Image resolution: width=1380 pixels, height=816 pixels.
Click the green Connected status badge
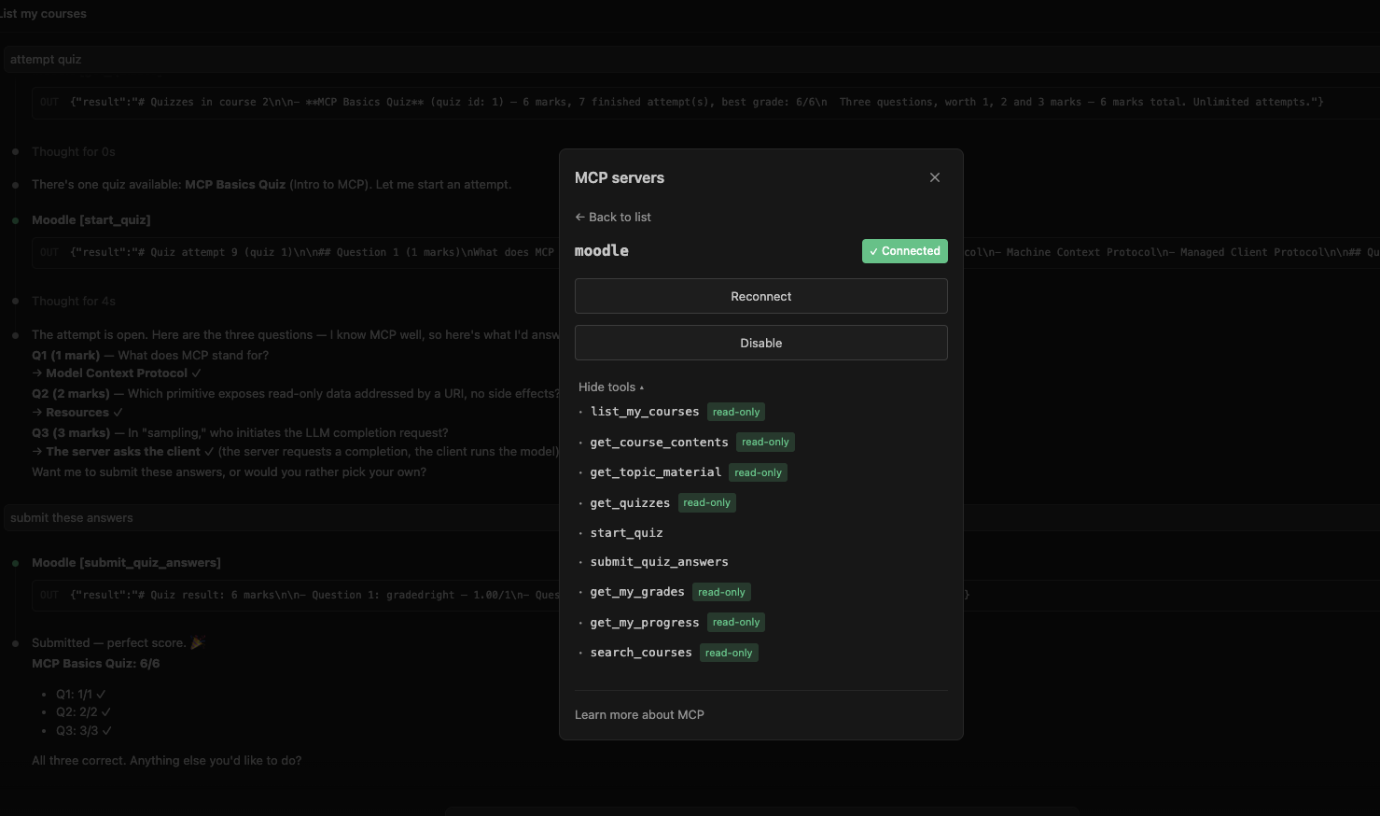(905, 251)
